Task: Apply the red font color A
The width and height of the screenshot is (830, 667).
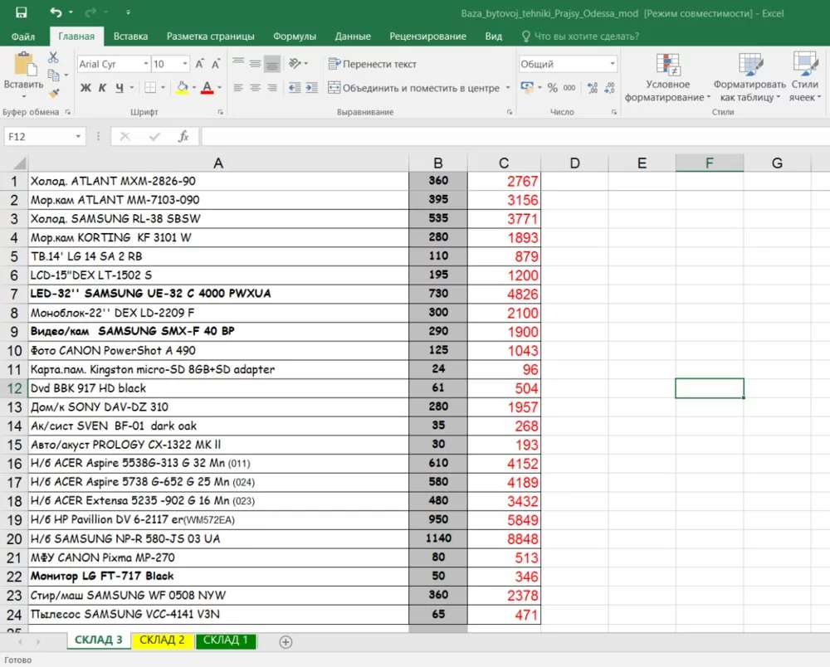Action: tap(207, 88)
